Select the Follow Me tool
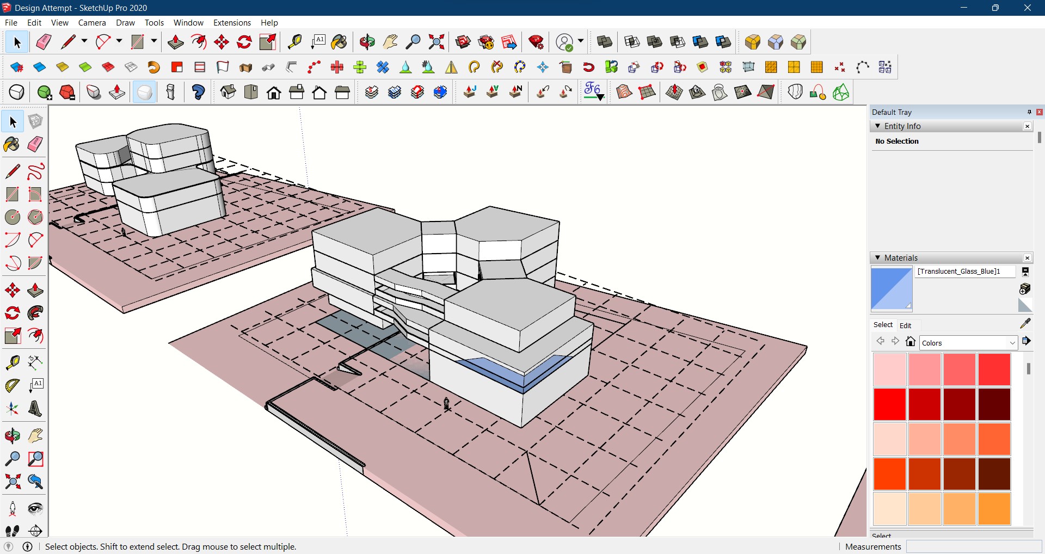 [x=35, y=313]
